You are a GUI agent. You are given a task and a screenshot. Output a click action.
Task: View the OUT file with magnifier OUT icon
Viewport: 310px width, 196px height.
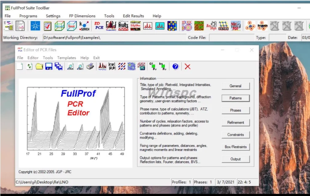80,66
